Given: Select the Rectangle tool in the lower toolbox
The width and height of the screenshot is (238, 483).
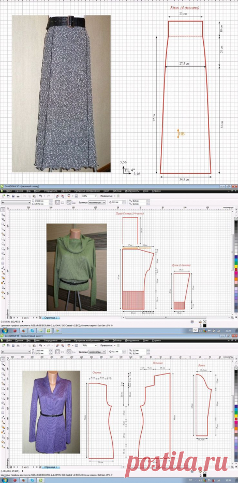Looking at the screenshot, I should point(3,389).
